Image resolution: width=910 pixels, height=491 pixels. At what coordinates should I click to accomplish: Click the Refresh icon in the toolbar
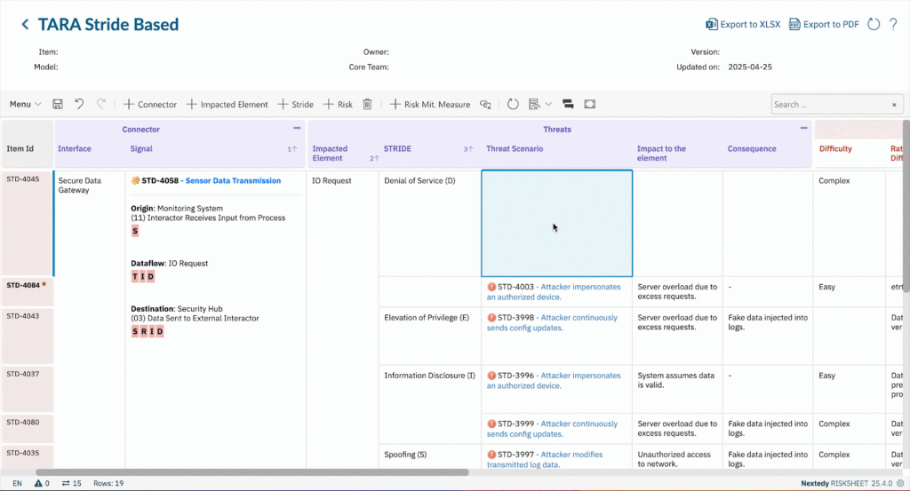[x=513, y=104]
